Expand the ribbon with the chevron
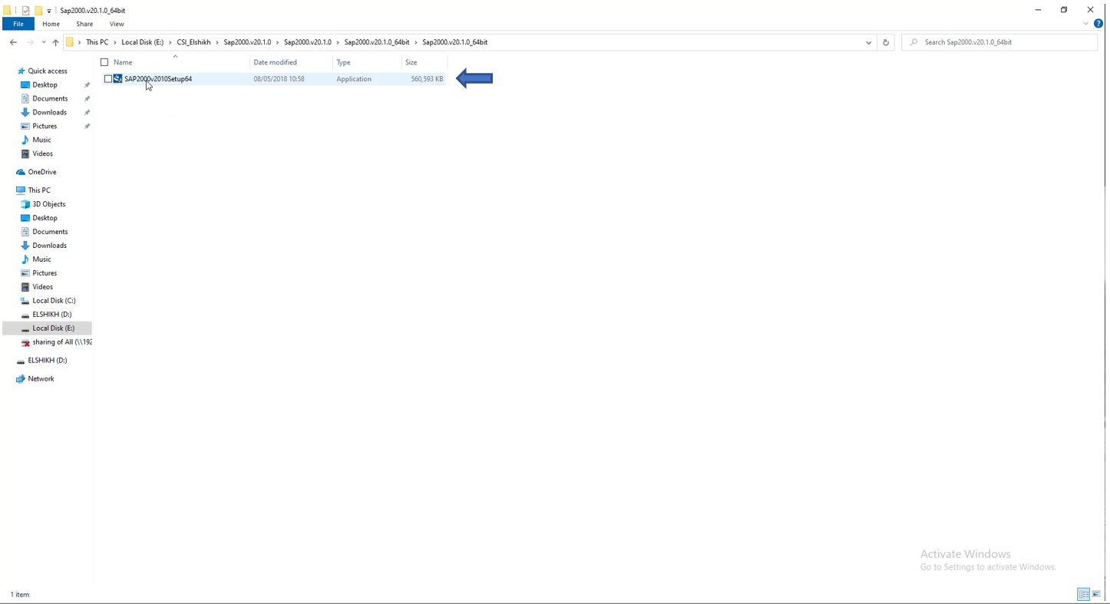Image resolution: width=1110 pixels, height=604 pixels. [1085, 24]
